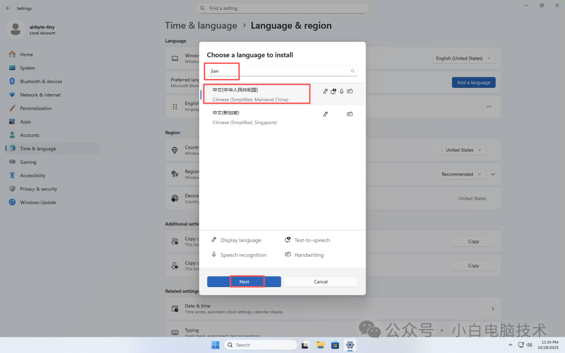Click the volume icon in system tray
The width and height of the screenshot is (565, 353).
529,345
